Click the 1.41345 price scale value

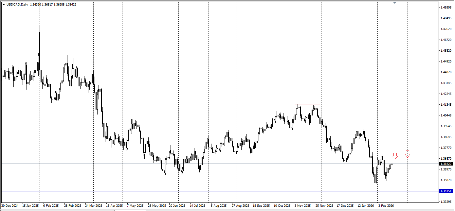point(446,105)
